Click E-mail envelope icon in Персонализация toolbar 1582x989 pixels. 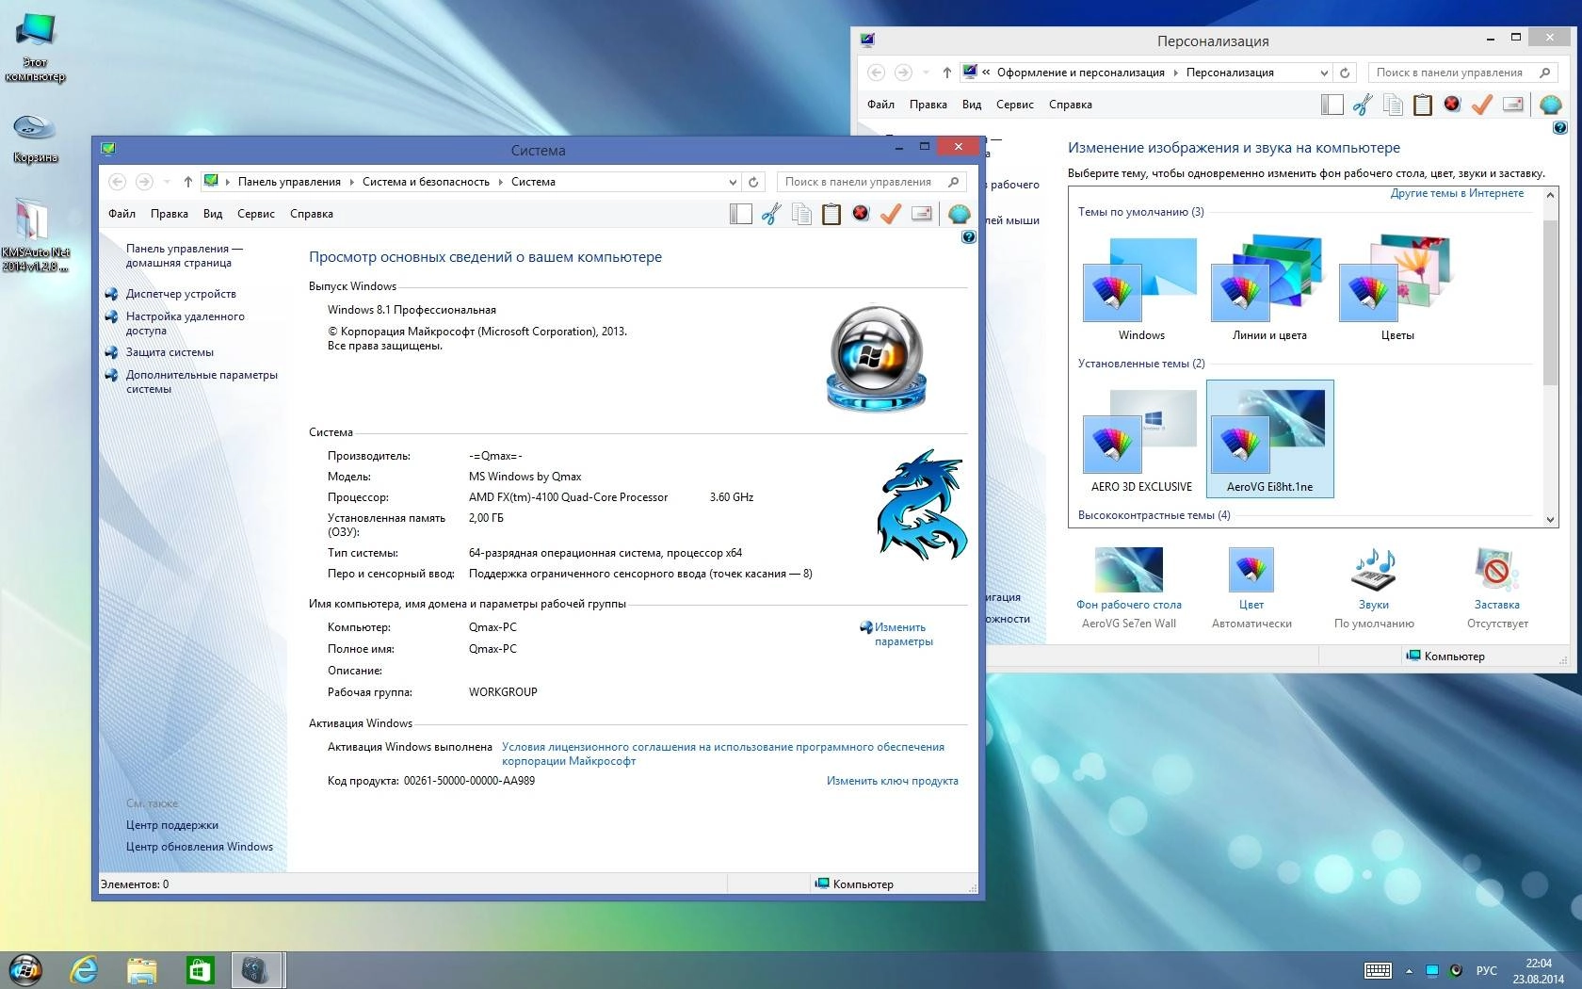point(1513,105)
